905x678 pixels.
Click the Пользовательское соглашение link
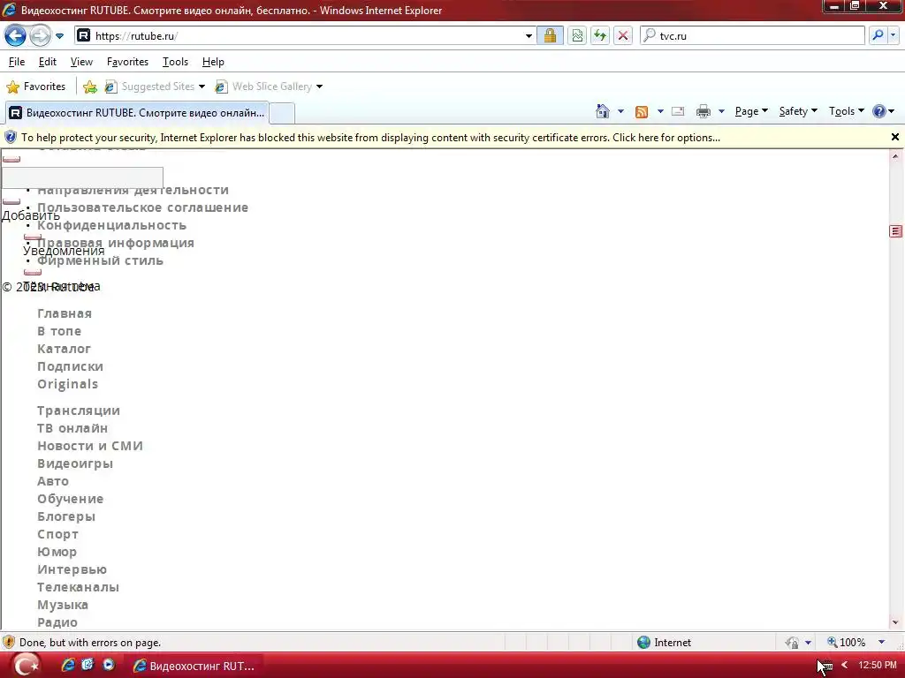tap(142, 207)
